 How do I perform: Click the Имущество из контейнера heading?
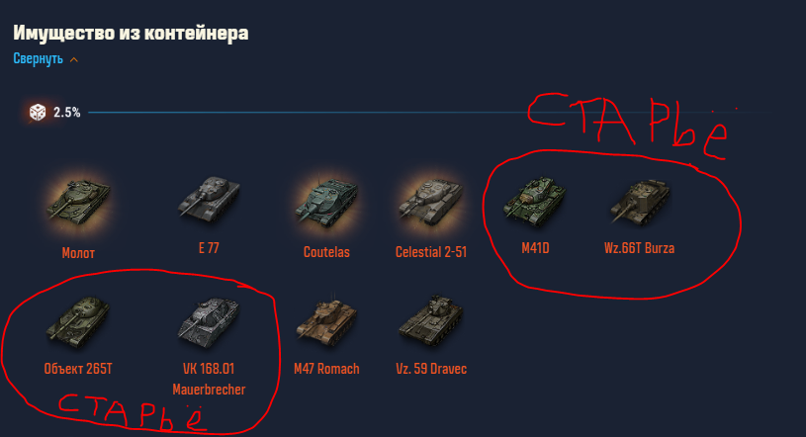tap(131, 33)
